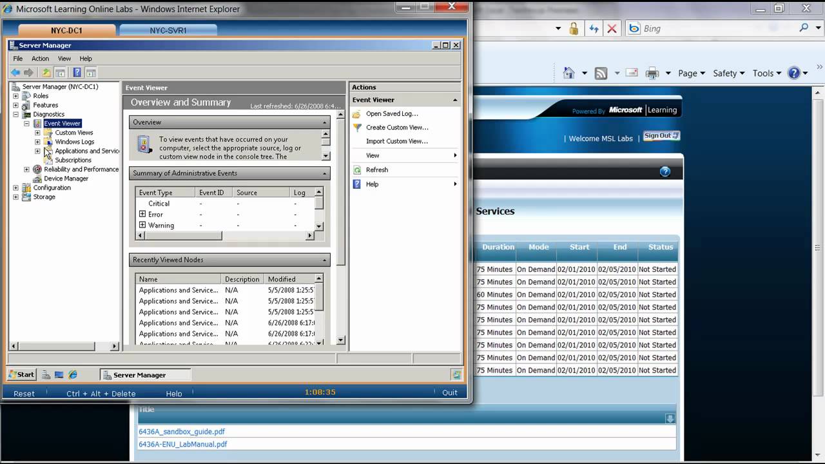Select the Subscriptions tree item
Screen dimensions: 825x464
point(73,160)
